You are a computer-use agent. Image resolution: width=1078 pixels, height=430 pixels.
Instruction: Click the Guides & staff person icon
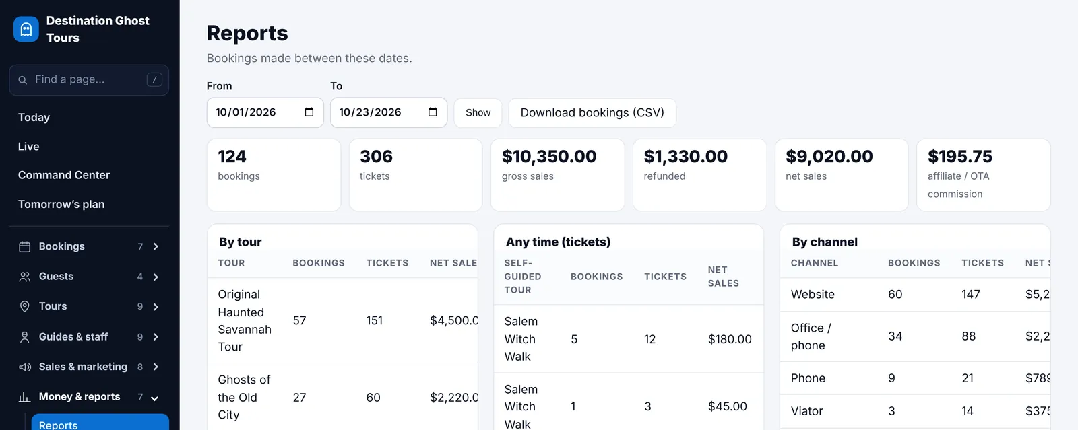pyautogui.click(x=25, y=337)
